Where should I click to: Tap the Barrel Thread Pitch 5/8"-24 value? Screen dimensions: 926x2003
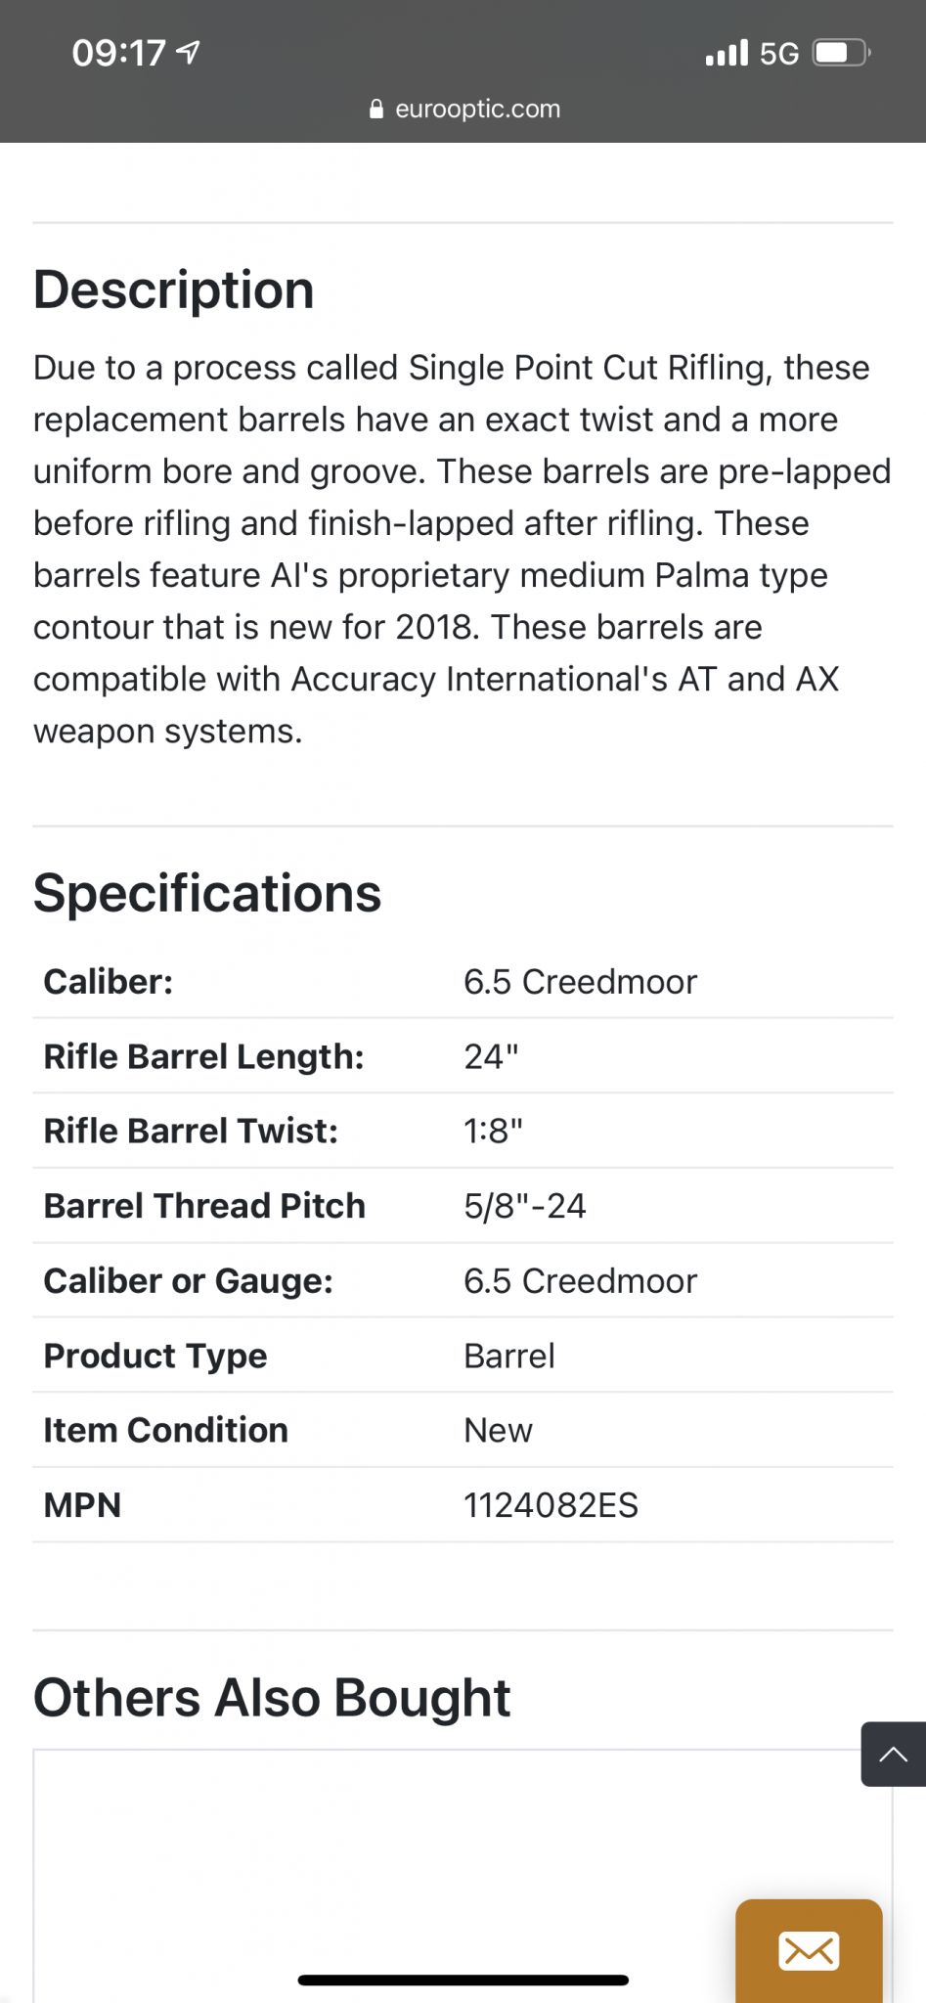(524, 1206)
